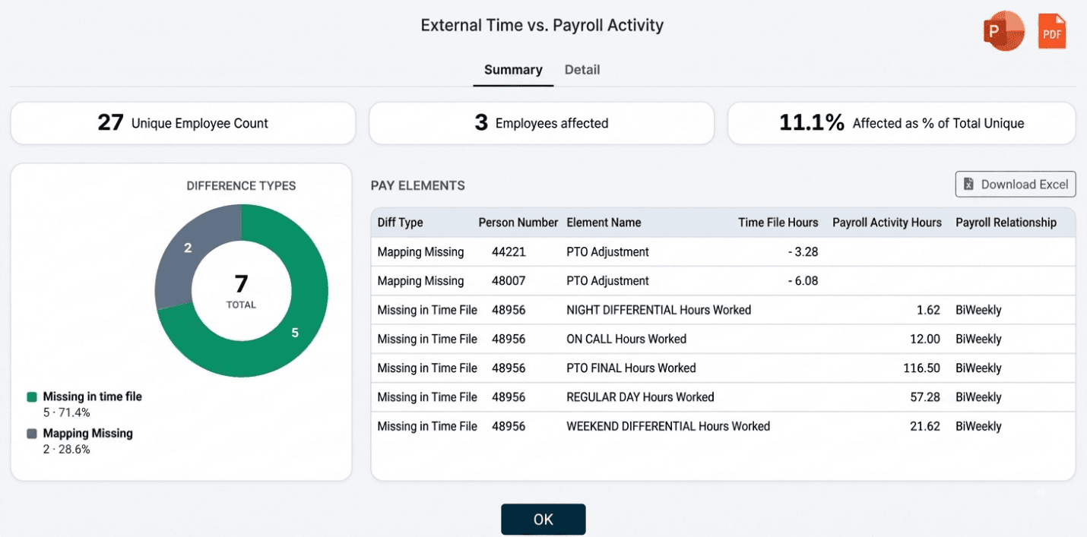The width and height of the screenshot is (1087, 537).
Task: Click the 21.62 payroll hours value
Action: click(x=925, y=426)
